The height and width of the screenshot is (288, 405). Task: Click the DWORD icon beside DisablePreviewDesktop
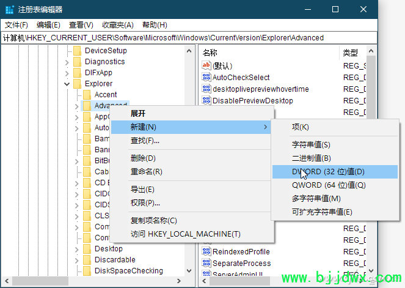(206, 100)
